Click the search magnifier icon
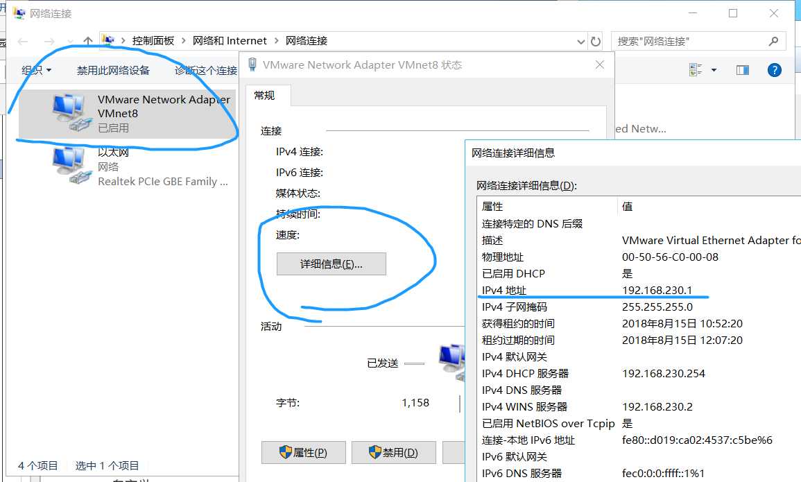Image resolution: width=801 pixels, height=482 pixels. [773, 41]
